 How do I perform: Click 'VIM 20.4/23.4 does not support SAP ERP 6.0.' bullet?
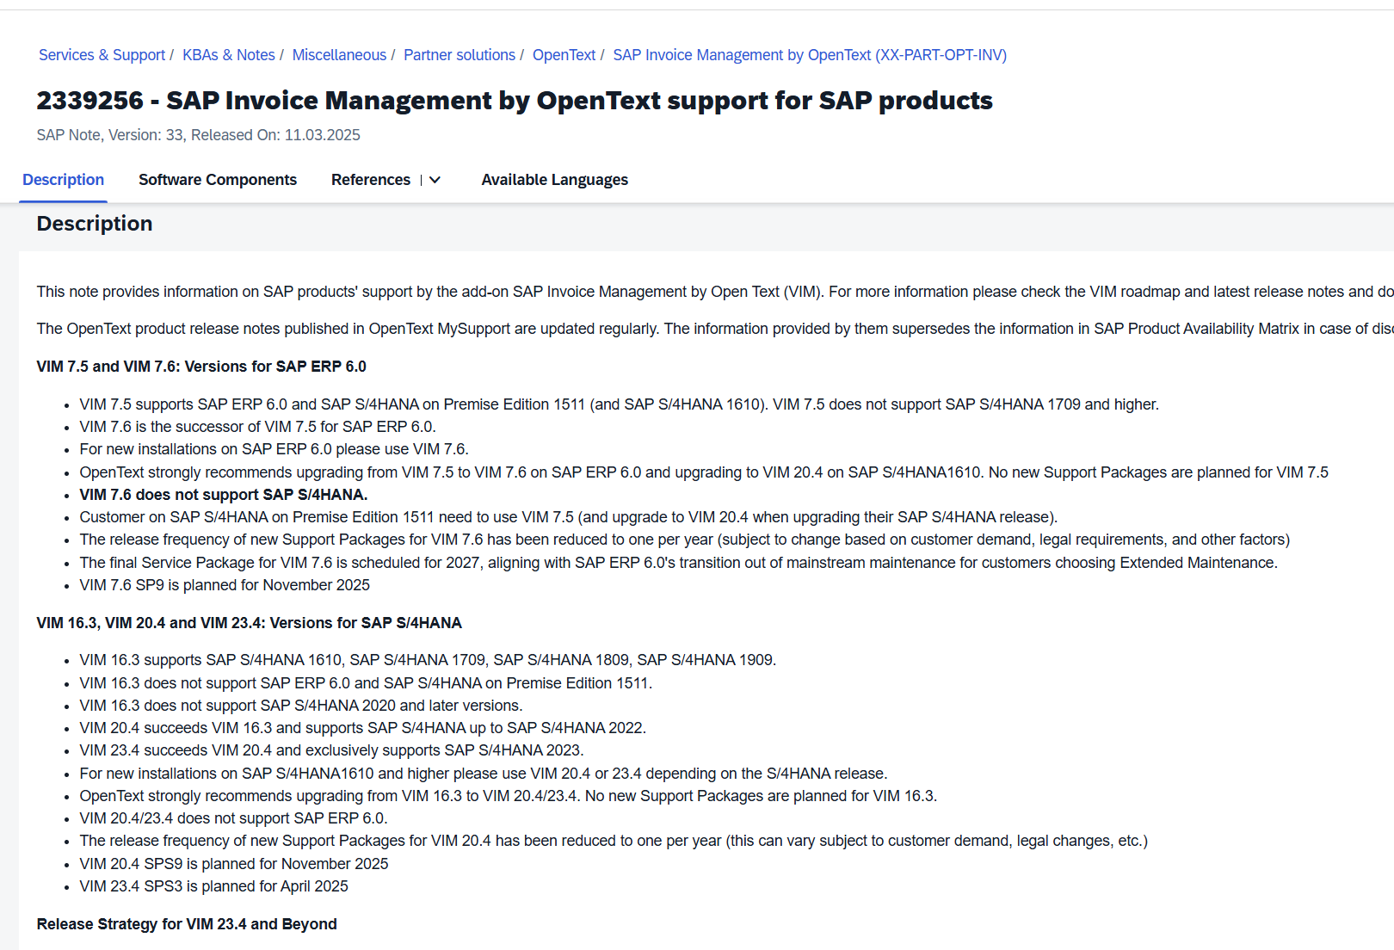pos(234,818)
